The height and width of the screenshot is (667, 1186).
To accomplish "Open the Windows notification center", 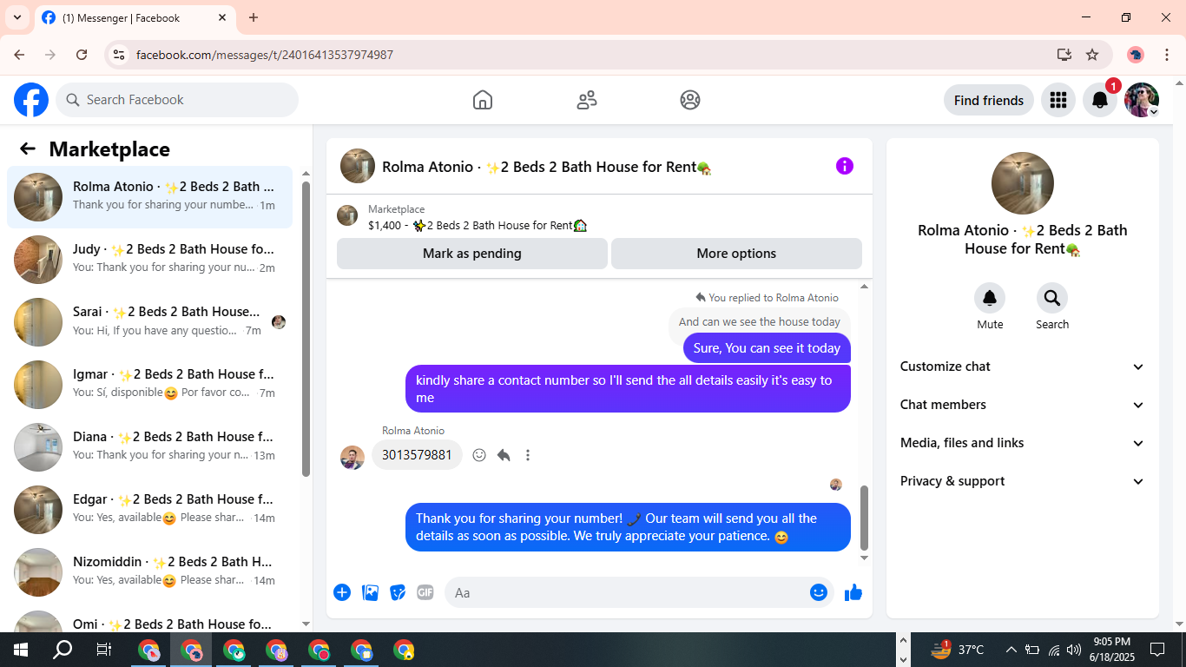I will tap(1157, 650).
